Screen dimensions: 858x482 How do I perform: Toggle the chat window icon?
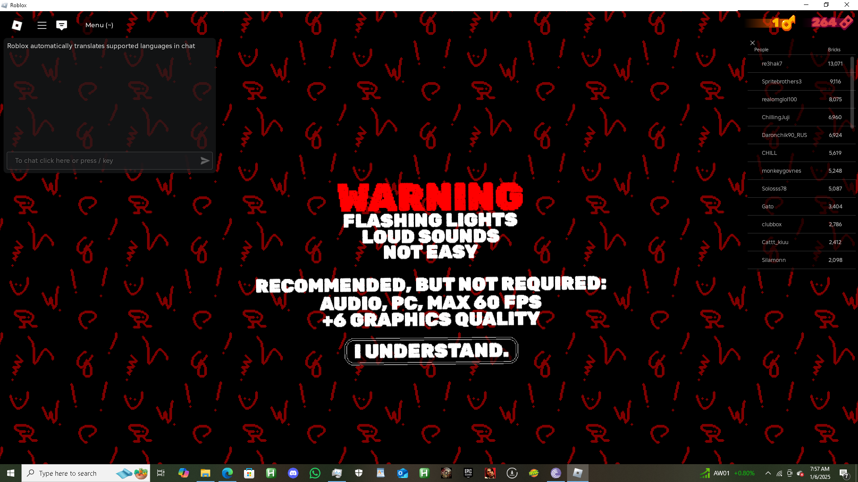point(62,25)
